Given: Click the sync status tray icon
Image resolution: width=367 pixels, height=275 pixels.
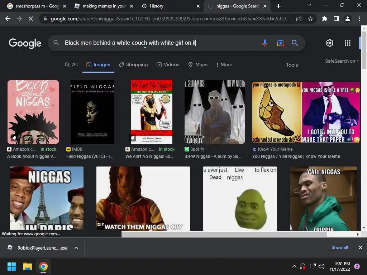Looking at the screenshot, I should pos(302,266).
